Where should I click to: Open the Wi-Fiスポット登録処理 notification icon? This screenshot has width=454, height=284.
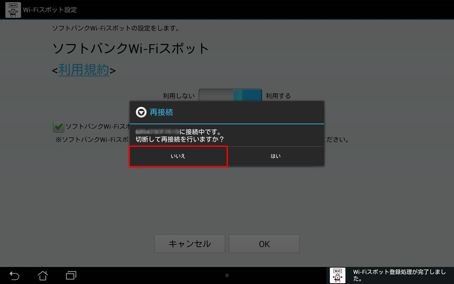click(x=337, y=275)
